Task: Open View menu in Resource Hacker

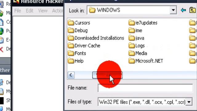Action: pos(43,11)
